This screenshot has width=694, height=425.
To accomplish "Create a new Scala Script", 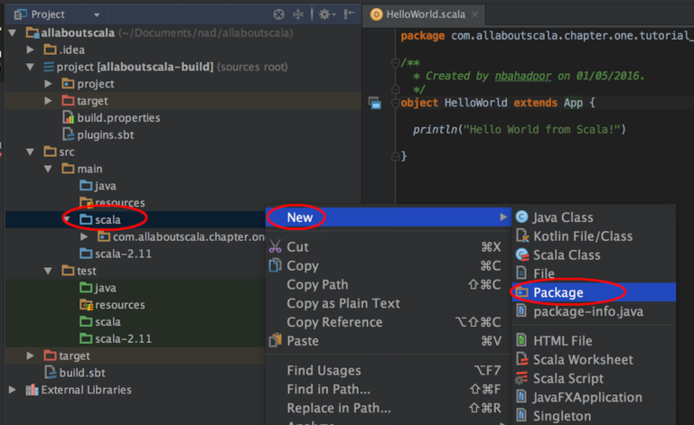I will pos(594,379).
